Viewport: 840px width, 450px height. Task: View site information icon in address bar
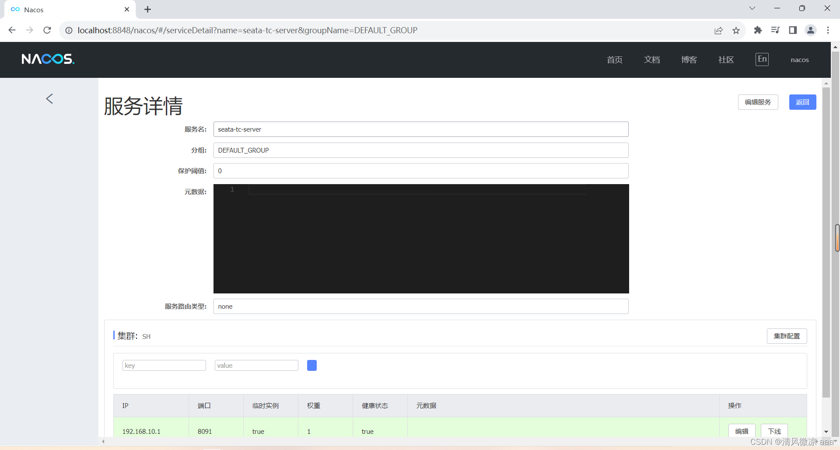point(69,30)
